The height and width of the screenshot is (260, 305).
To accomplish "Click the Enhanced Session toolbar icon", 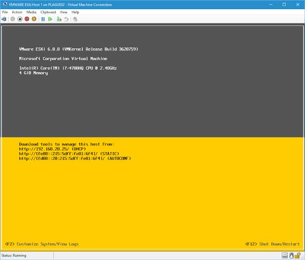I will tap(75, 19).
